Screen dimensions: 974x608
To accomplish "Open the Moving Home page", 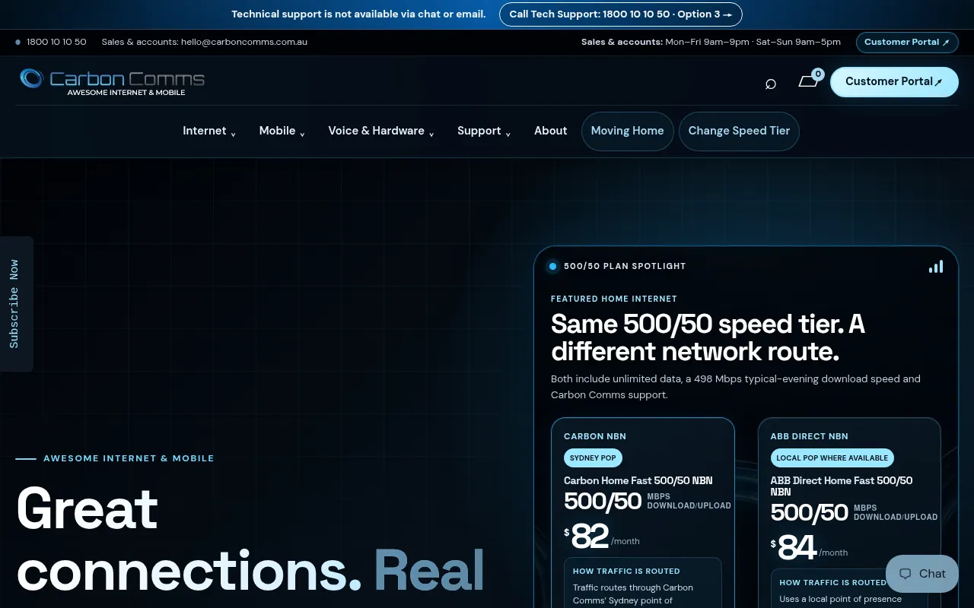I will (627, 131).
